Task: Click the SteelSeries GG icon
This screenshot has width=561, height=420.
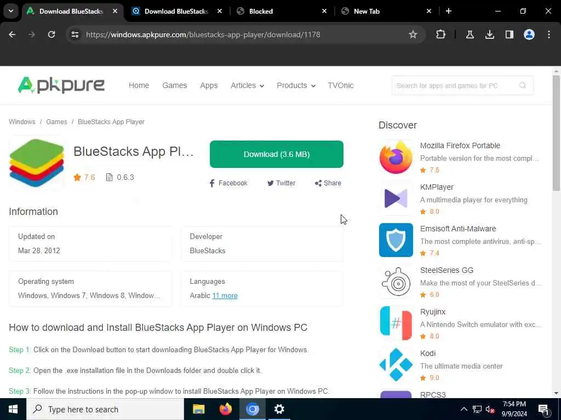Action: (396, 282)
